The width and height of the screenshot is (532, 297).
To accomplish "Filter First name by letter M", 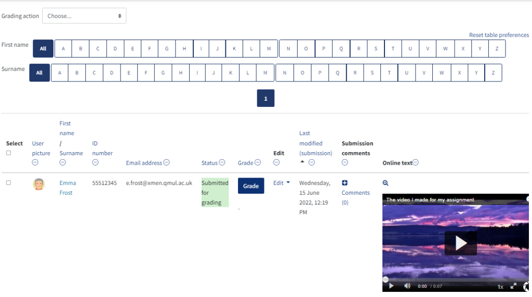I will [269, 48].
